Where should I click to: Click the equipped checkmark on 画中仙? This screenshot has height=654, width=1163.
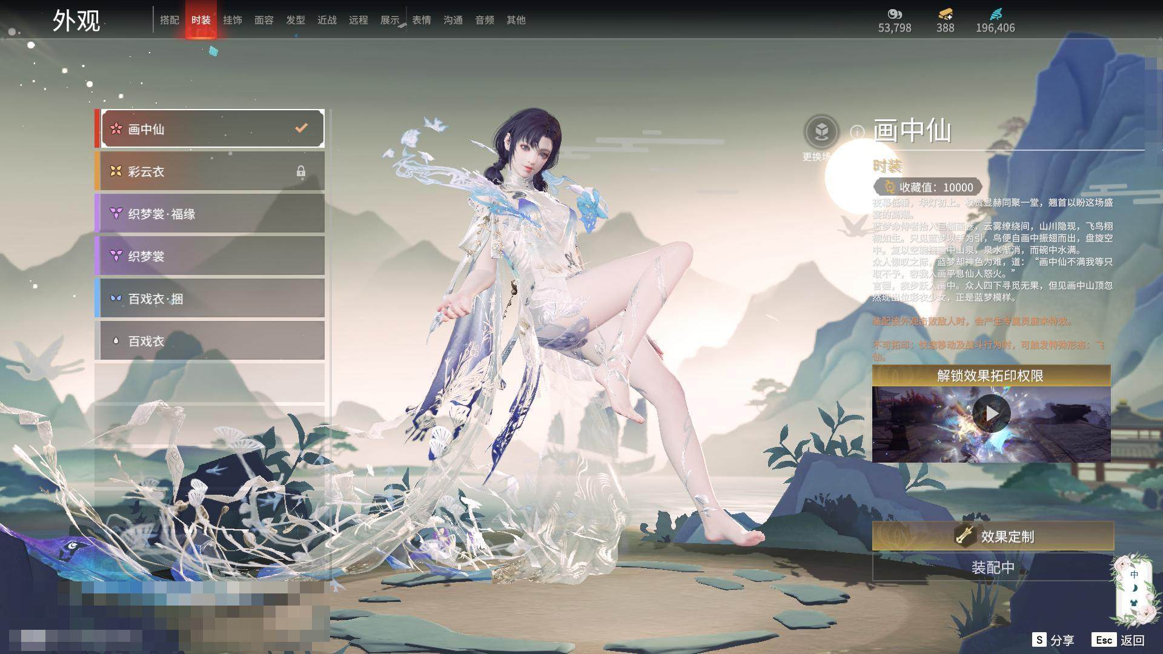pyautogui.click(x=301, y=128)
